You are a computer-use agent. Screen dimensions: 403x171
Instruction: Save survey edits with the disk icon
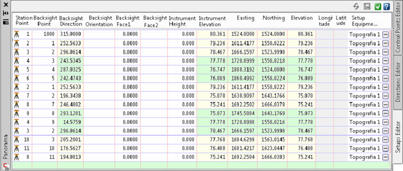pos(367,7)
